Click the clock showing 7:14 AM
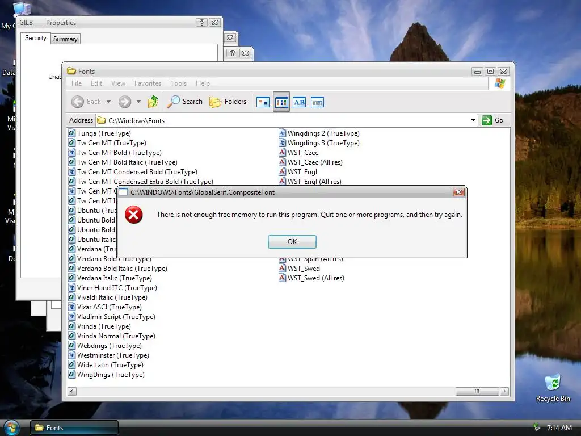The image size is (581, 436). click(x=559, y=428)
